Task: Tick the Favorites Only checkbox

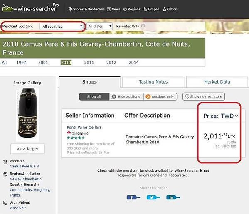Action: pyautogui.click(x=143, y=26)
